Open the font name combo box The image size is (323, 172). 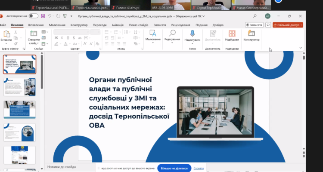(x=71, y=32)
